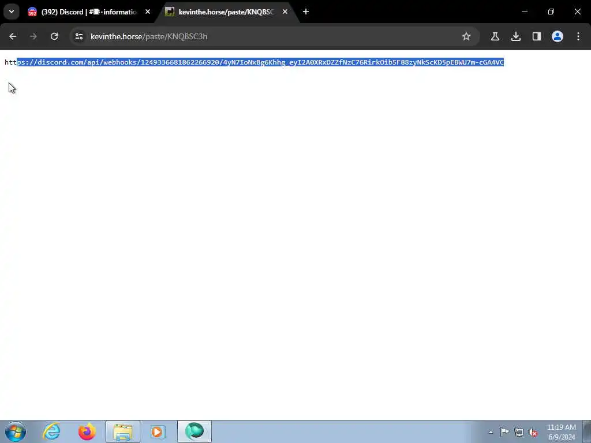The image size is (591, 443).
Task: Open the network status tray icon
Action: 519,433
